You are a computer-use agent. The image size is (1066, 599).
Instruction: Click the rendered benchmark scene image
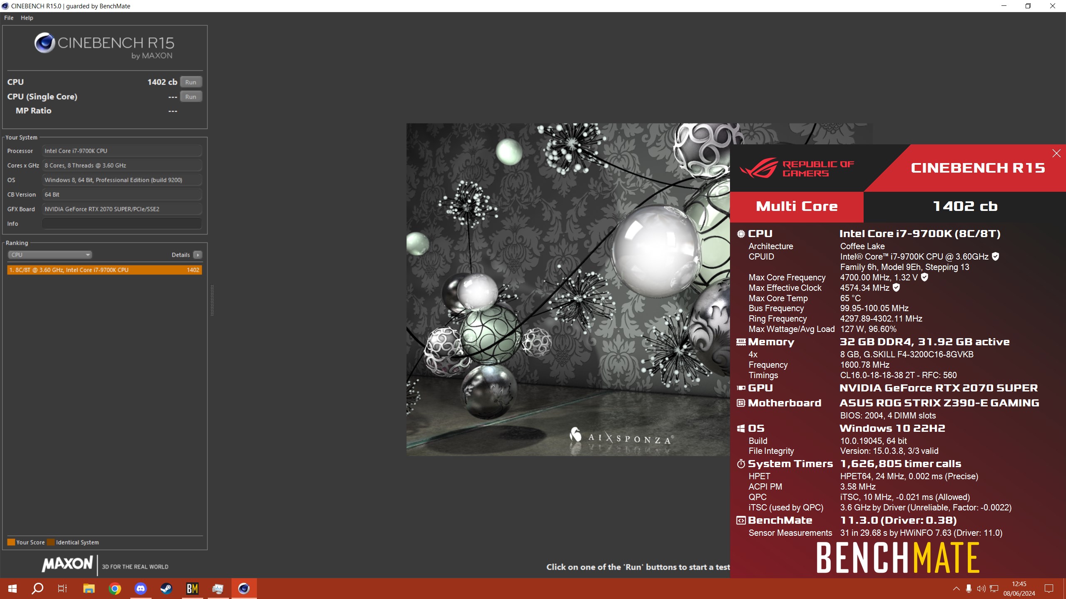[568, 289]
